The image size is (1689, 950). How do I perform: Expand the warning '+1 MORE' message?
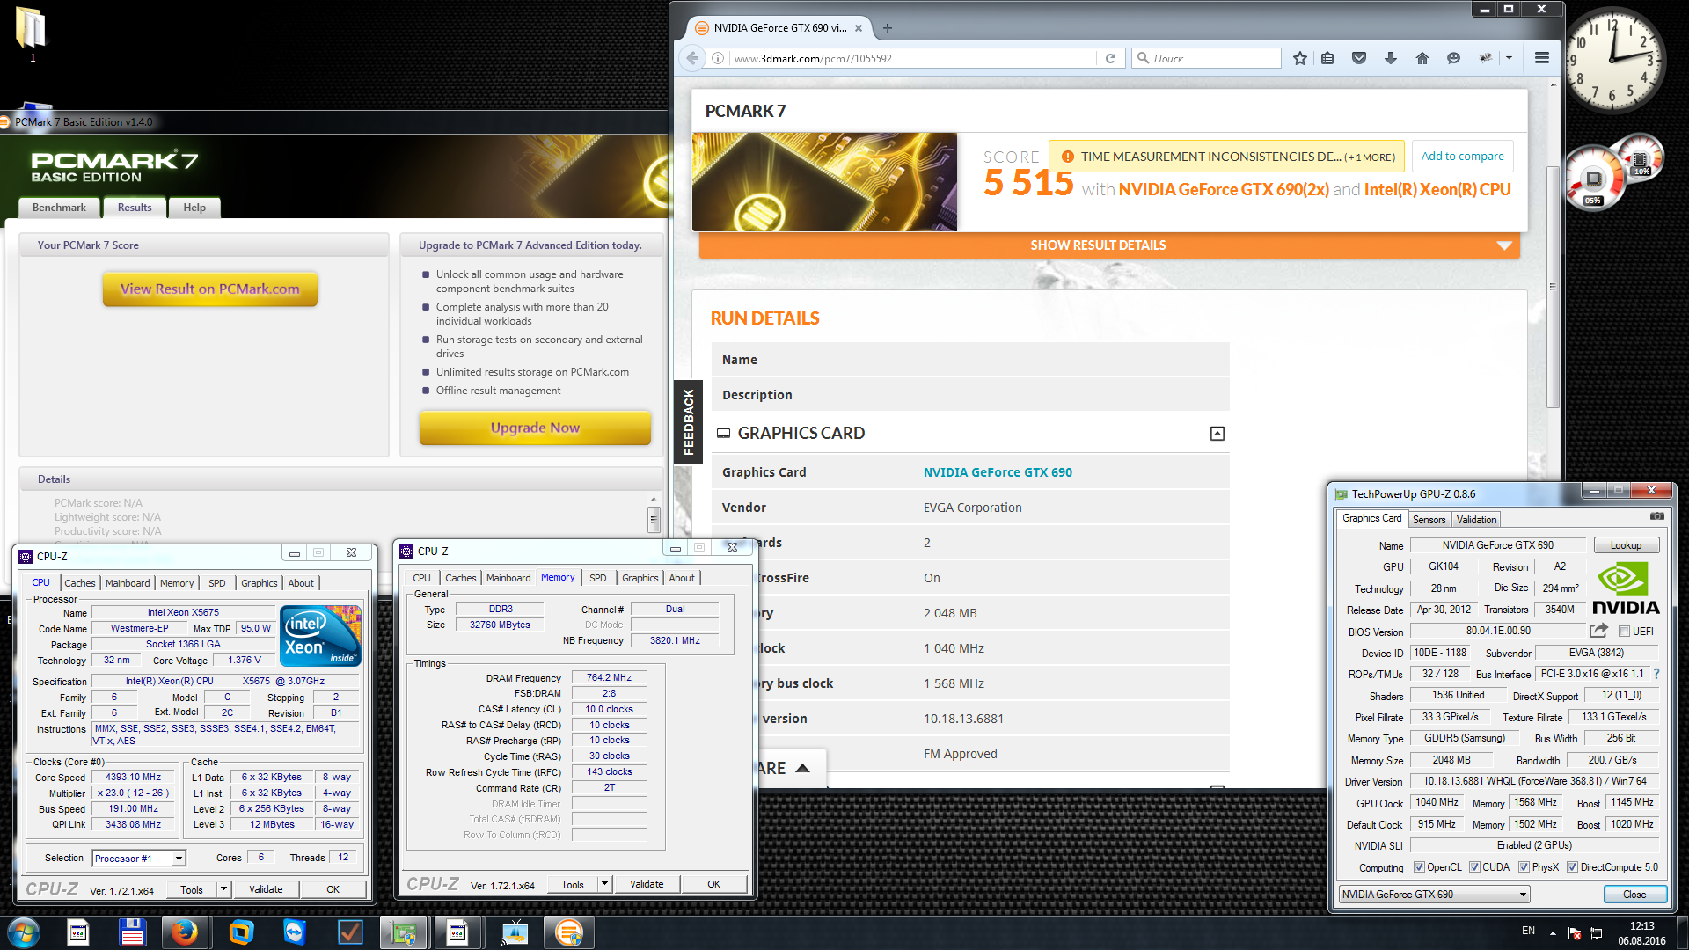[1370, 157]
